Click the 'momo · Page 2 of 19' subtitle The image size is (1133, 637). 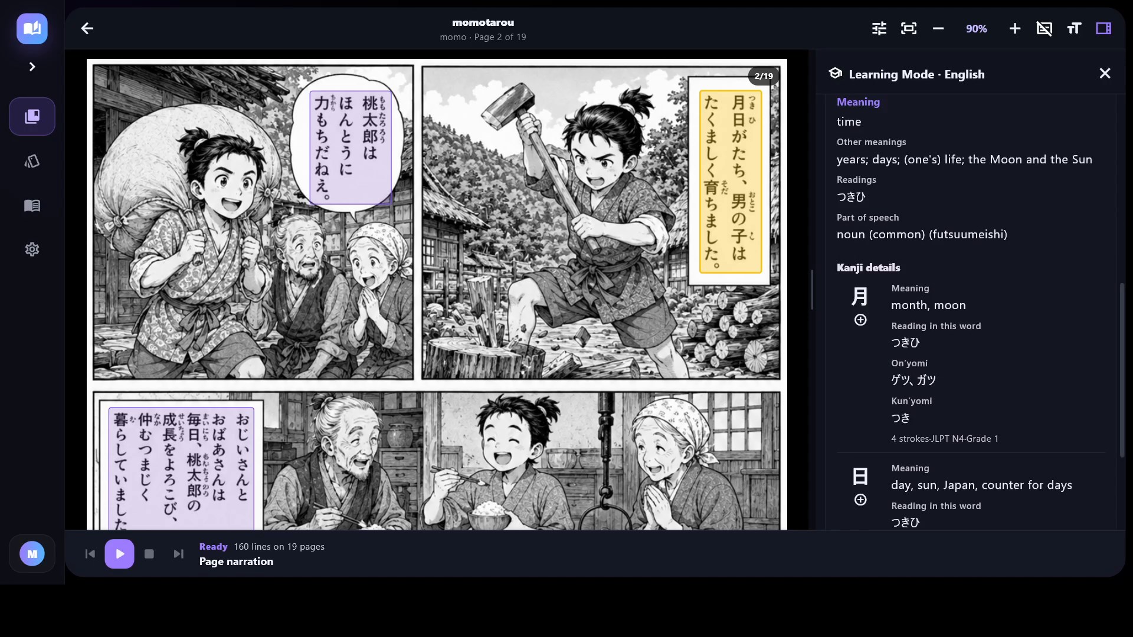[x=483, y=37]
